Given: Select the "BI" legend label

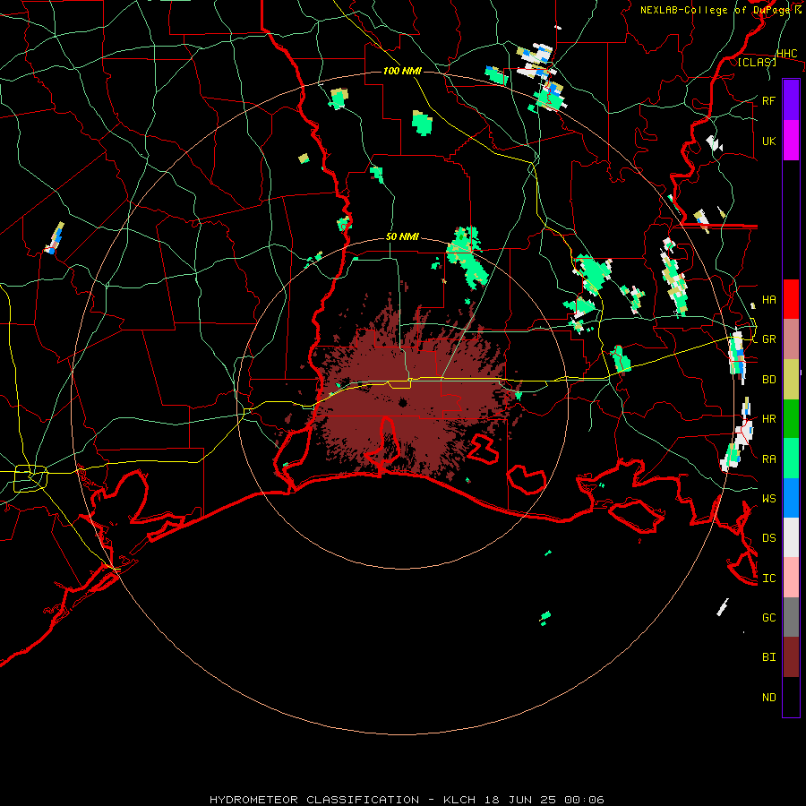Looking at the screenshot, I should [769, 657].
